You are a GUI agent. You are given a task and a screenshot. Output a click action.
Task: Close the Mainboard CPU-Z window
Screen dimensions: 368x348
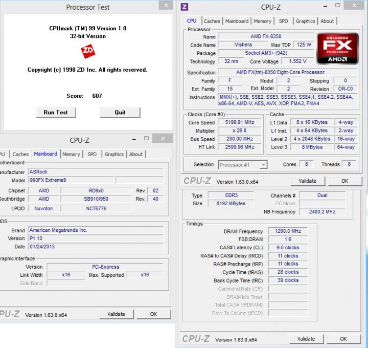pyautogui.click(x=163, y=138)
